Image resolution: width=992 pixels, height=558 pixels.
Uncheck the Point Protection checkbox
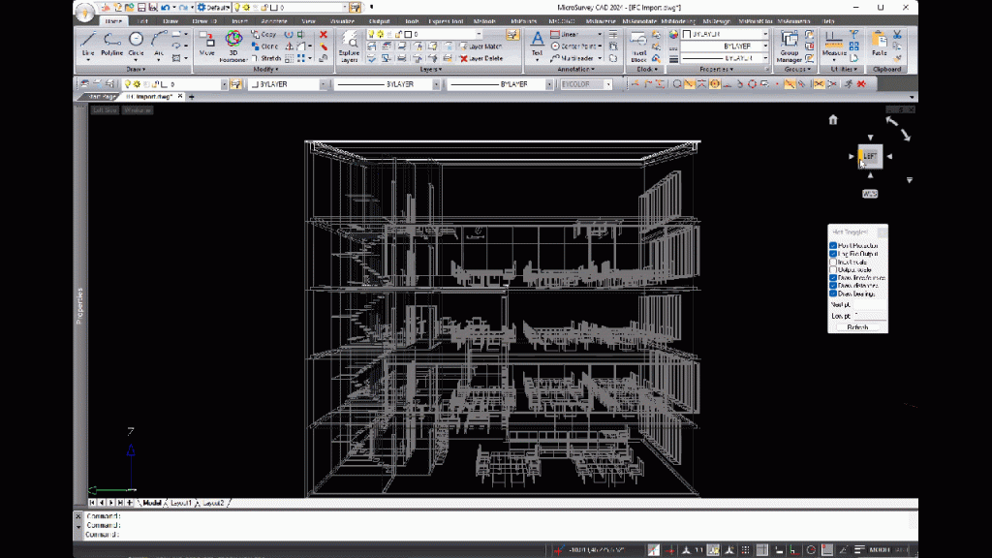pos(833,246)
